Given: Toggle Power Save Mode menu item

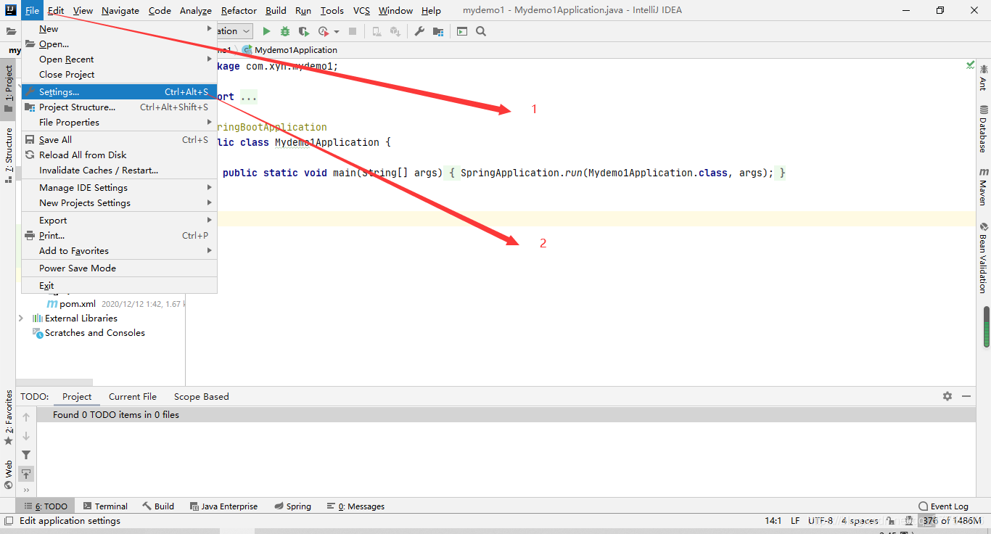Looking at the screenshot, I should (x=119, y=268).
